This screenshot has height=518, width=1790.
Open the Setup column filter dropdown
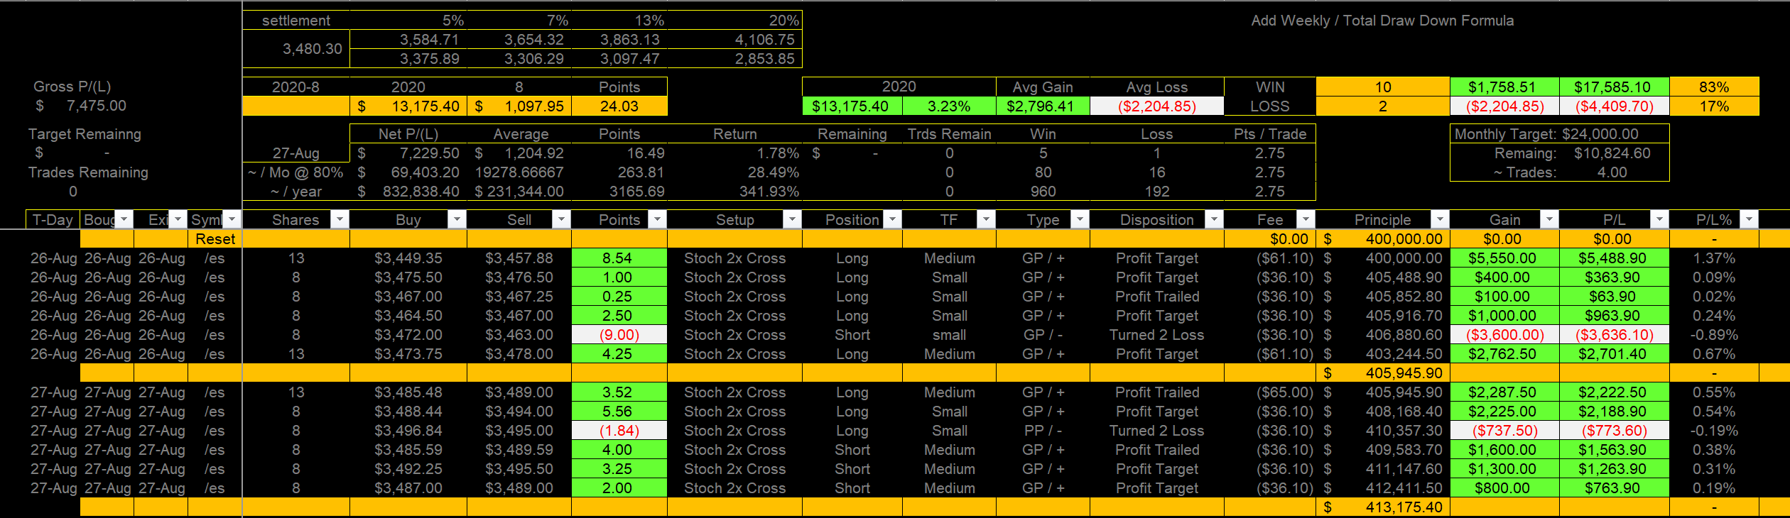pyautogui.click(x=792, y=220)
